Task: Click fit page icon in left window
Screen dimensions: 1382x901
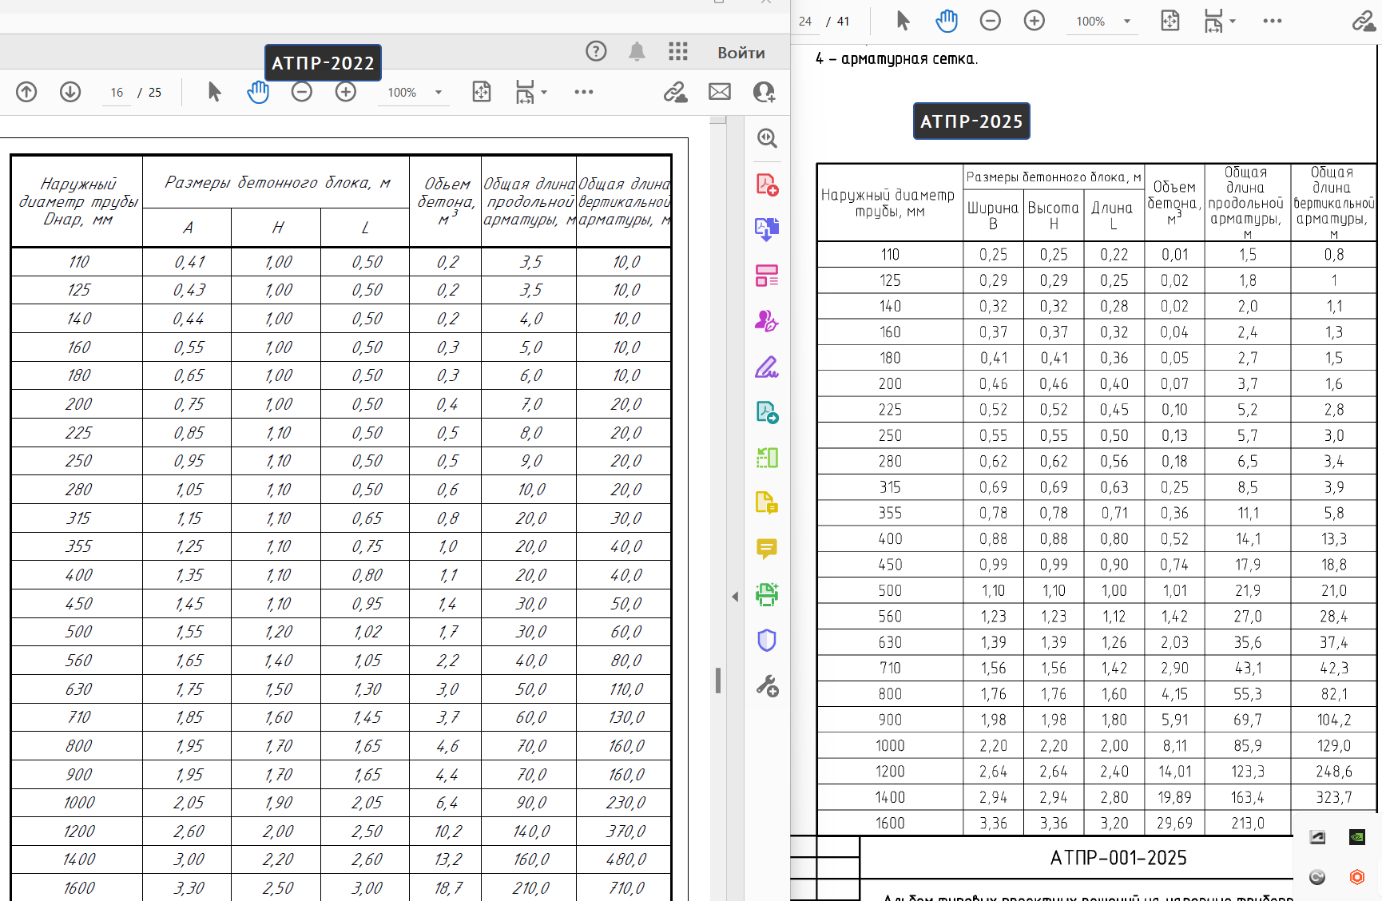Action: [482, 92]
